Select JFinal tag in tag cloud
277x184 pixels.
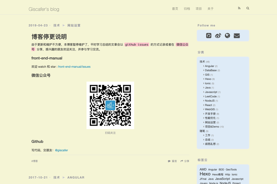(203, 179)
